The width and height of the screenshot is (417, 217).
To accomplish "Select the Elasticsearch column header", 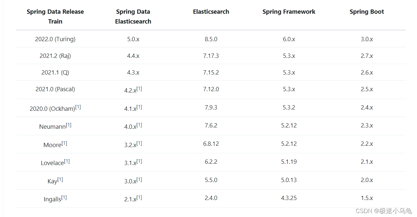I will pos(211,12).
